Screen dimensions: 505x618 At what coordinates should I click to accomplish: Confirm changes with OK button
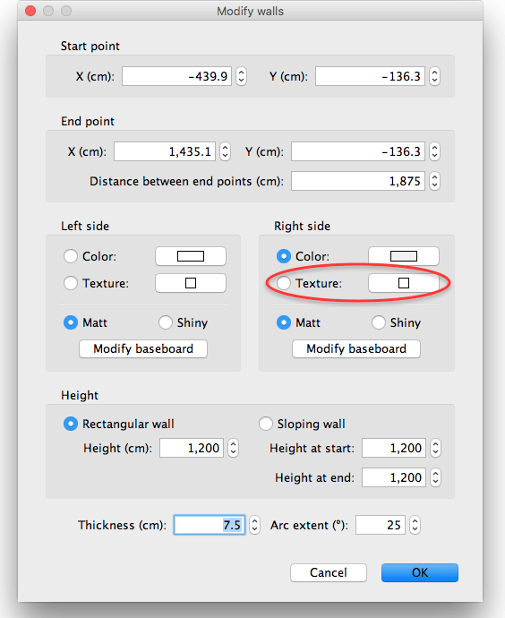pos(420,572)
